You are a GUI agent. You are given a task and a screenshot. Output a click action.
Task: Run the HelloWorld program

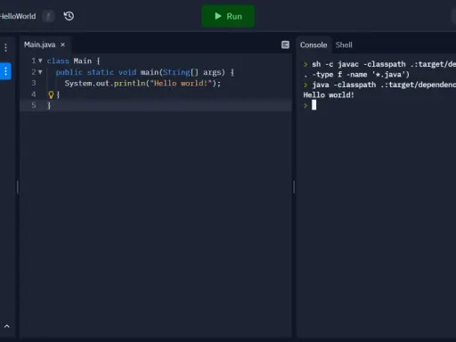[228, 16]
